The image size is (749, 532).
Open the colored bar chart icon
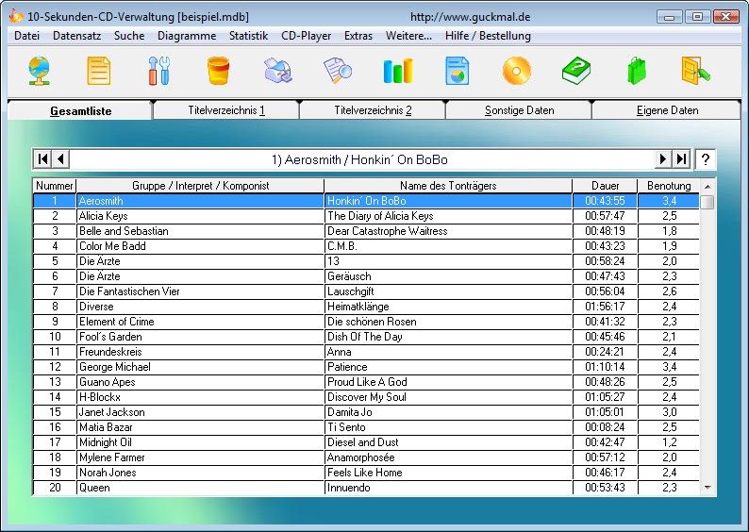point(397,71)
